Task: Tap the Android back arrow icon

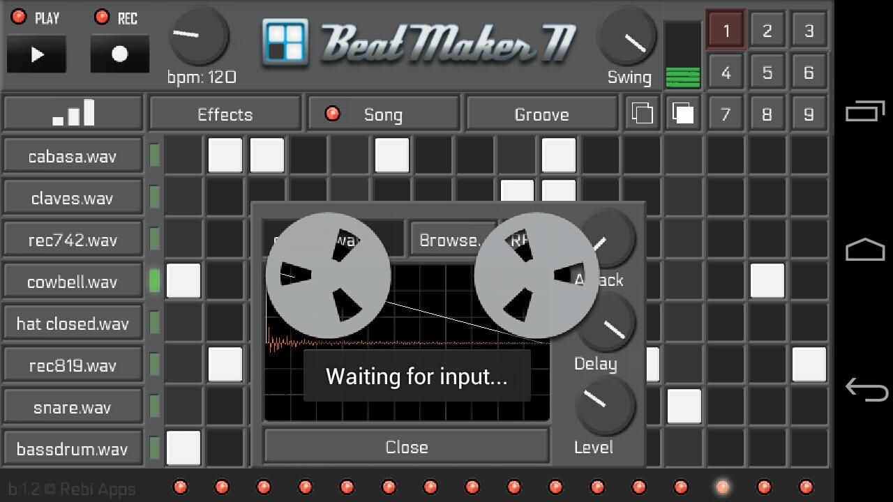Action: point(866,388)
